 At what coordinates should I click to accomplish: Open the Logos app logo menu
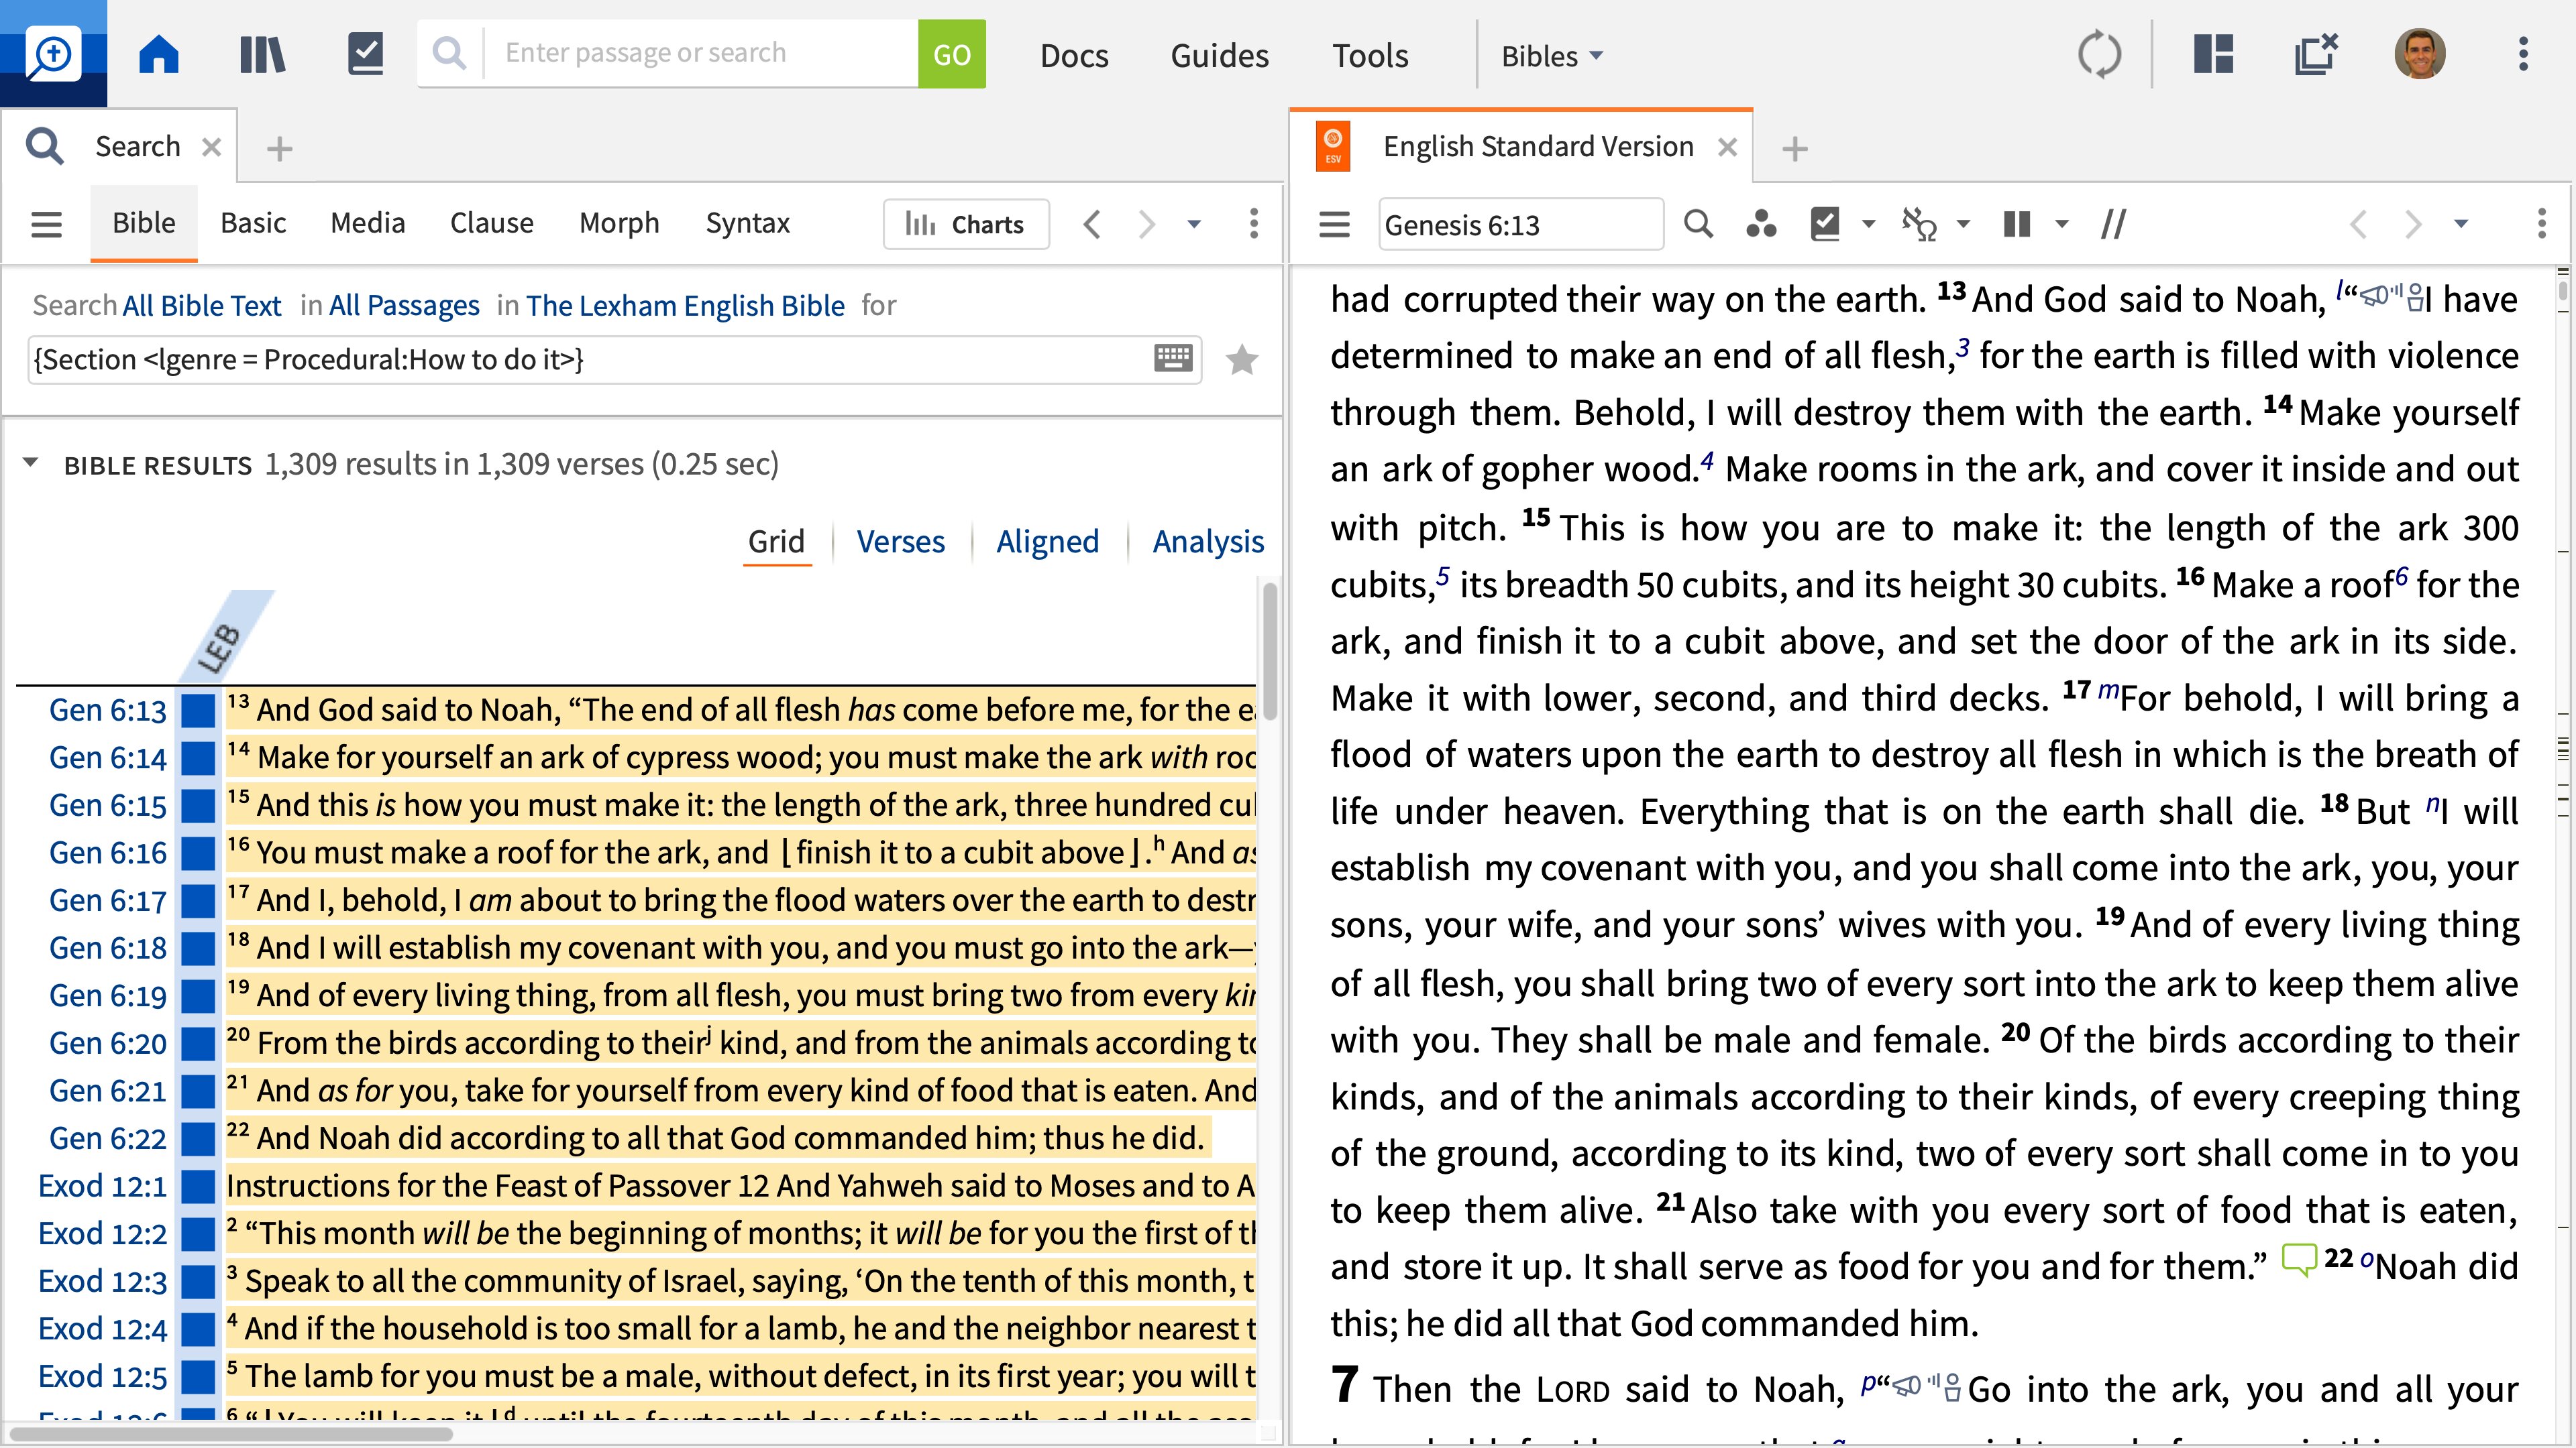pyautogui.click(x=53, y=53)
